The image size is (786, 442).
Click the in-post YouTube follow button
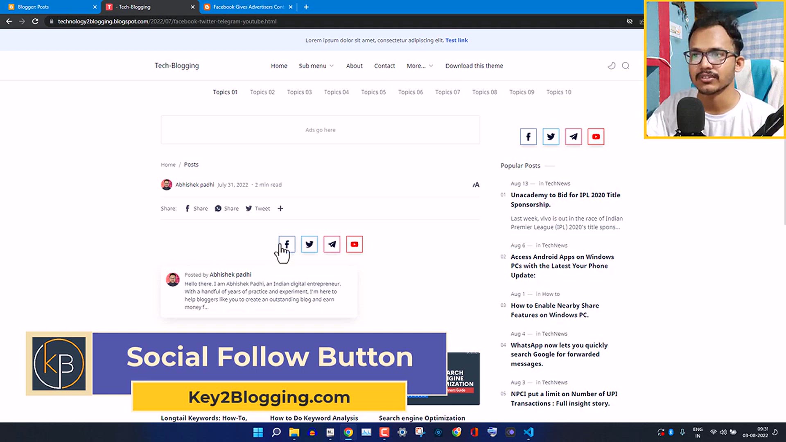(354, 244)
